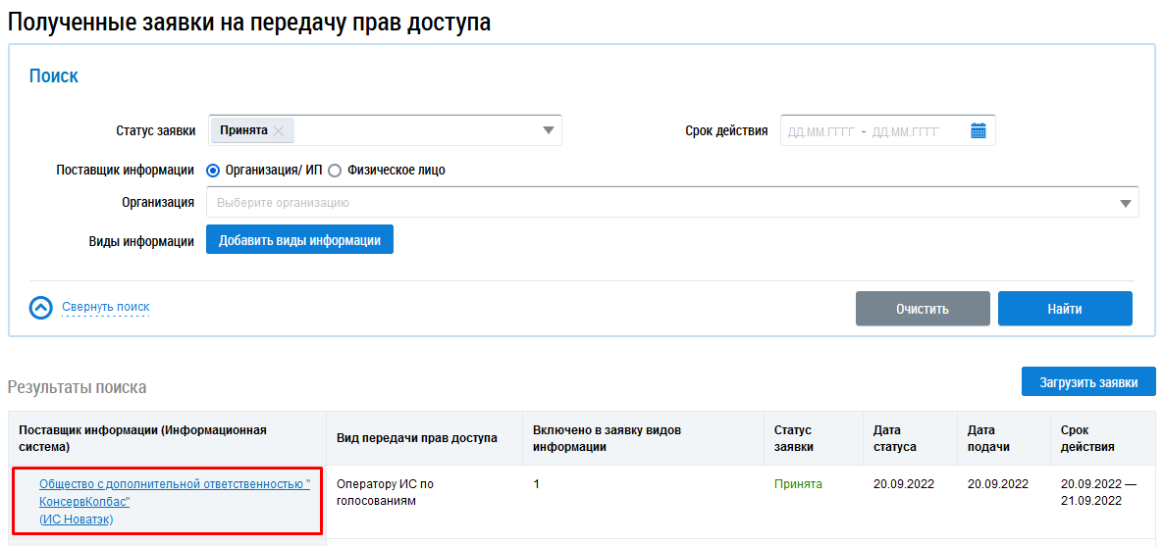Remove the Принята status tag
The image size is (1164, 546).
[279, 130]
